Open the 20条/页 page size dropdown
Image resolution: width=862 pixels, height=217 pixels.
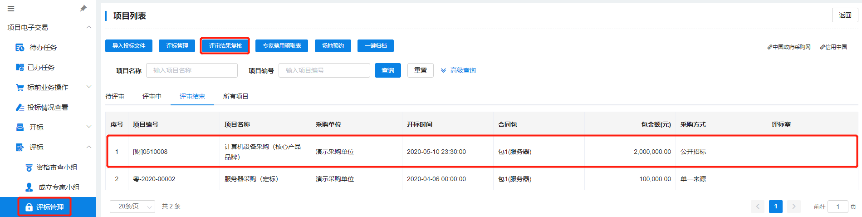pyautogui.click(x=132, y=207)
